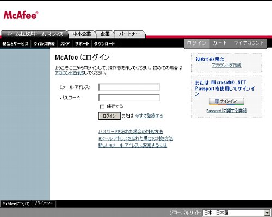Screen dimensions: 272x217
Task: Select the 中小企業 tab
Action: (x=82, y=34)
